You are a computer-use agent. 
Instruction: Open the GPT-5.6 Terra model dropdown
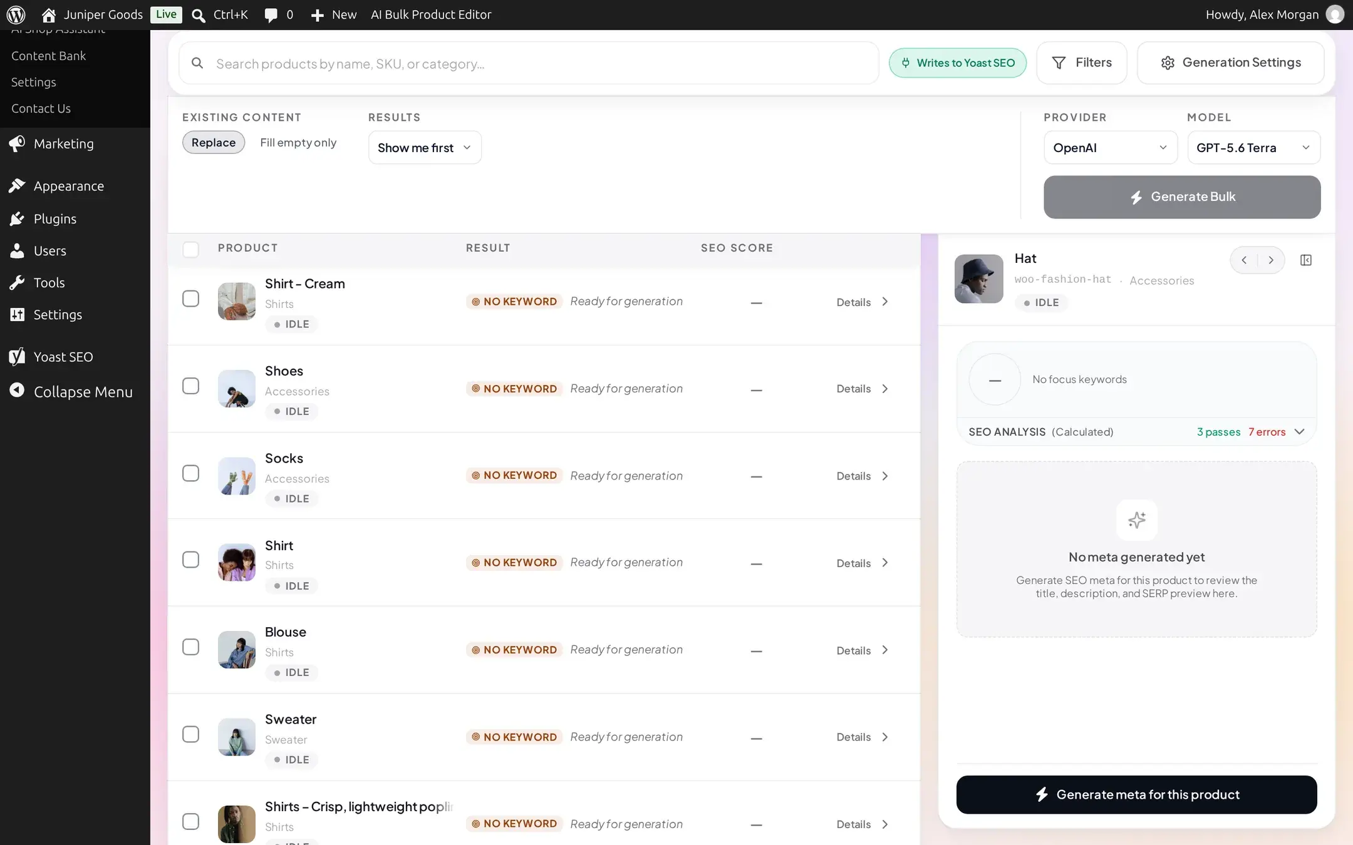click(1253, 148)
